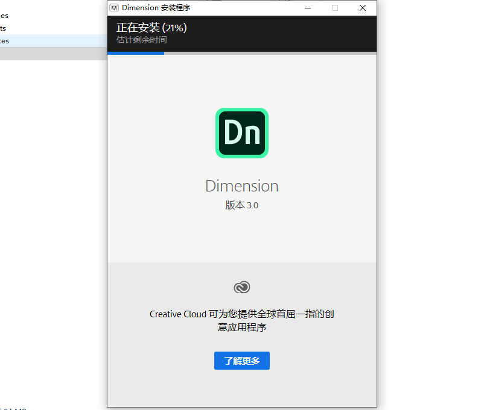
Task: Click the Dimension Dn logo icon
Action: [241, 132]
